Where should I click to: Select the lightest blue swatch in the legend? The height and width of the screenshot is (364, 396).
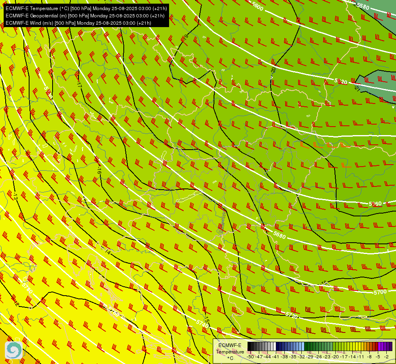(x=303, y=346)
